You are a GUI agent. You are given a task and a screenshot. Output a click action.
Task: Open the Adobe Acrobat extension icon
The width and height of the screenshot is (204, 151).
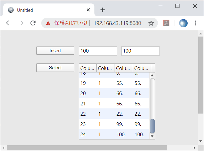[166, 23]
